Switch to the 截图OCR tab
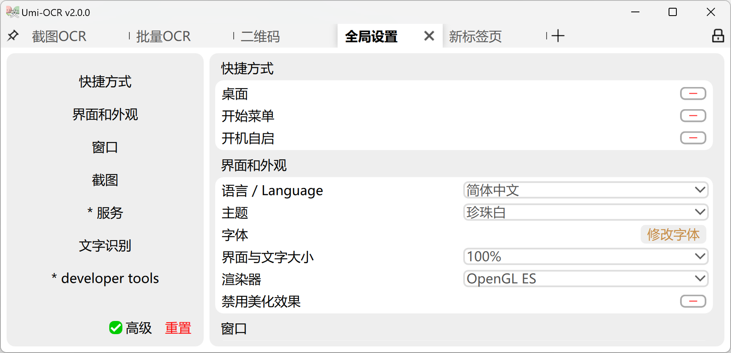Screen dimensions: 731x353 59,37
